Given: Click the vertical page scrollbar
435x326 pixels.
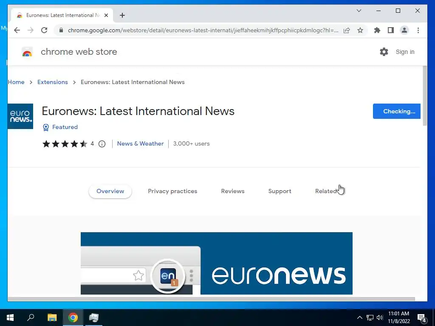Looking at the screenshot, I should pos(425,96).
